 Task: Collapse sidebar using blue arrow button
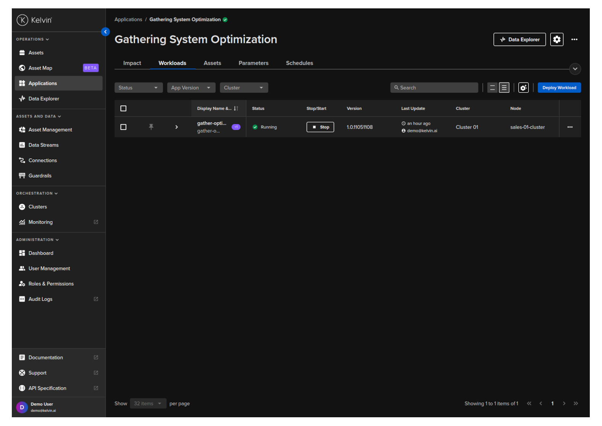[x=106, y=32]
